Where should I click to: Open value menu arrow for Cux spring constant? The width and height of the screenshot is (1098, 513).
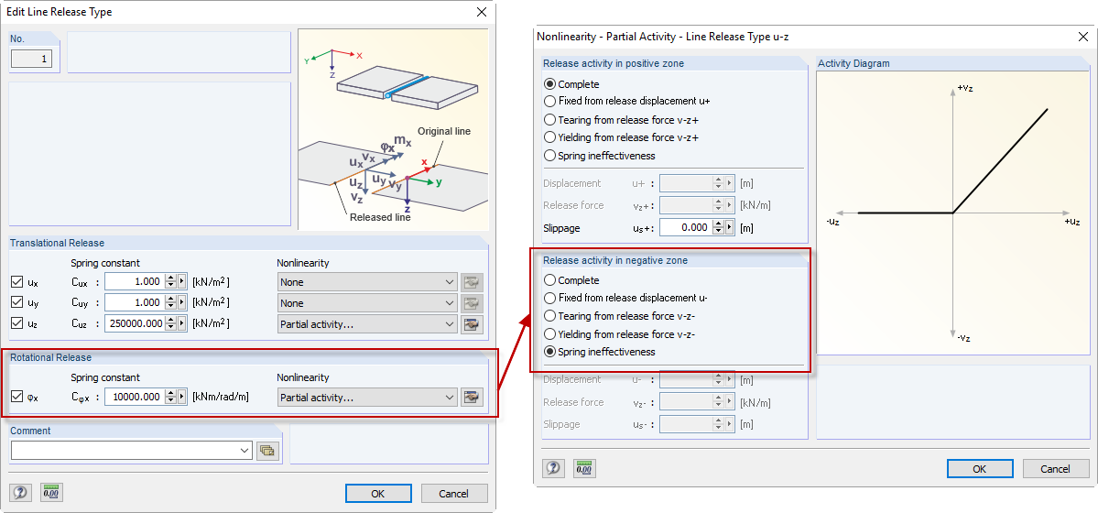tap(182, 282)
